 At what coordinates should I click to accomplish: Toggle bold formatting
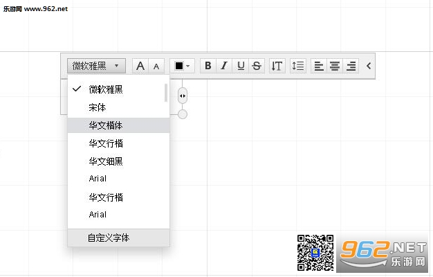(208, 66)
